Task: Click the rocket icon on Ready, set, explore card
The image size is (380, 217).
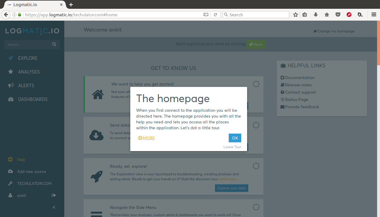Action: coord(96,176)
